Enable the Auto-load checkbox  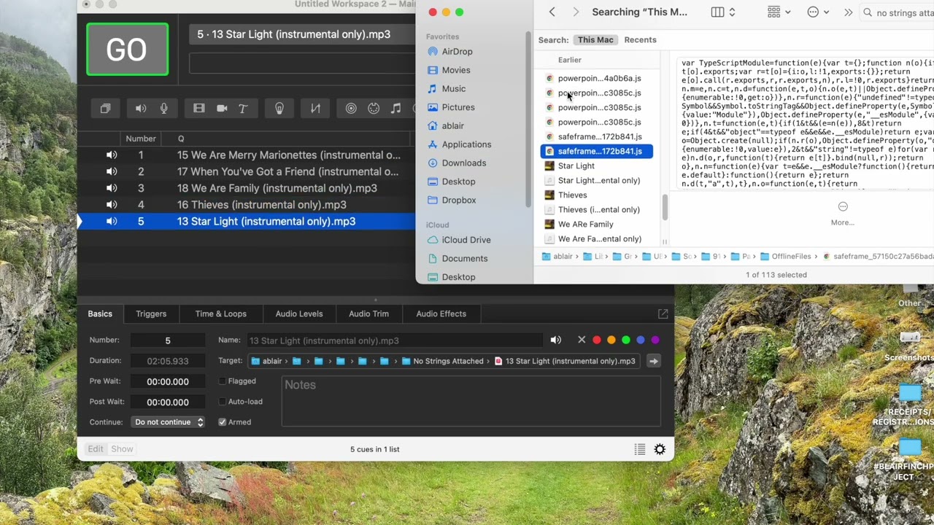click(223, 401)
